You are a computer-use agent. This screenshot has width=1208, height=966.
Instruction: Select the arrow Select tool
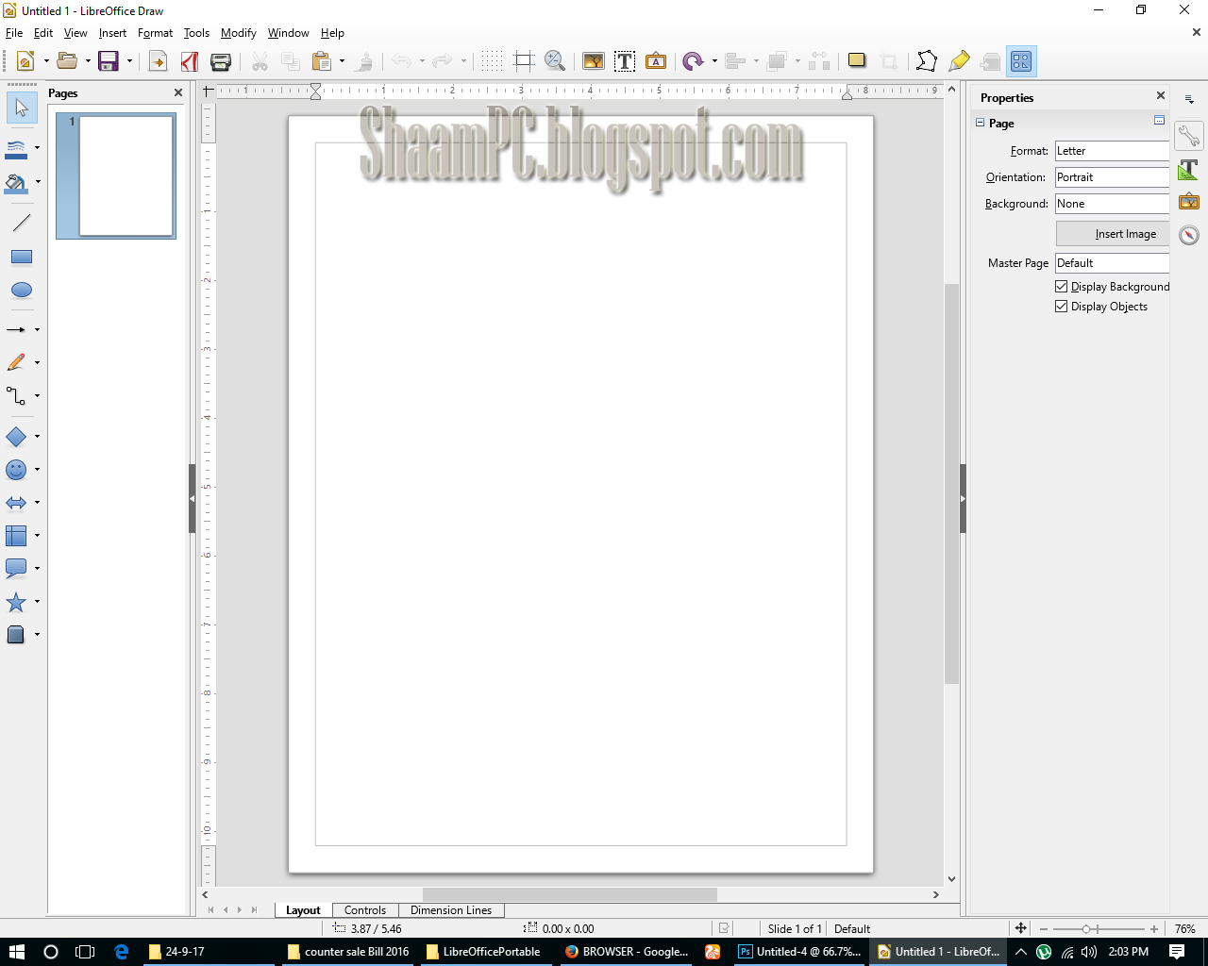click(22, 108)
